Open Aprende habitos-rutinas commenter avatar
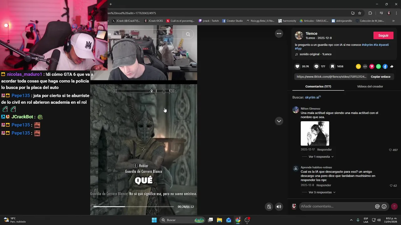401x225 pixels. [x=295, y=169]
